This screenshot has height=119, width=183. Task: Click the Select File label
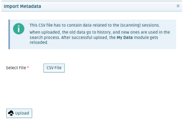point(16,68)
